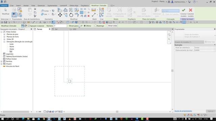
Task: Click the aligned dimension Medir icon
Action: click(93, 10)
